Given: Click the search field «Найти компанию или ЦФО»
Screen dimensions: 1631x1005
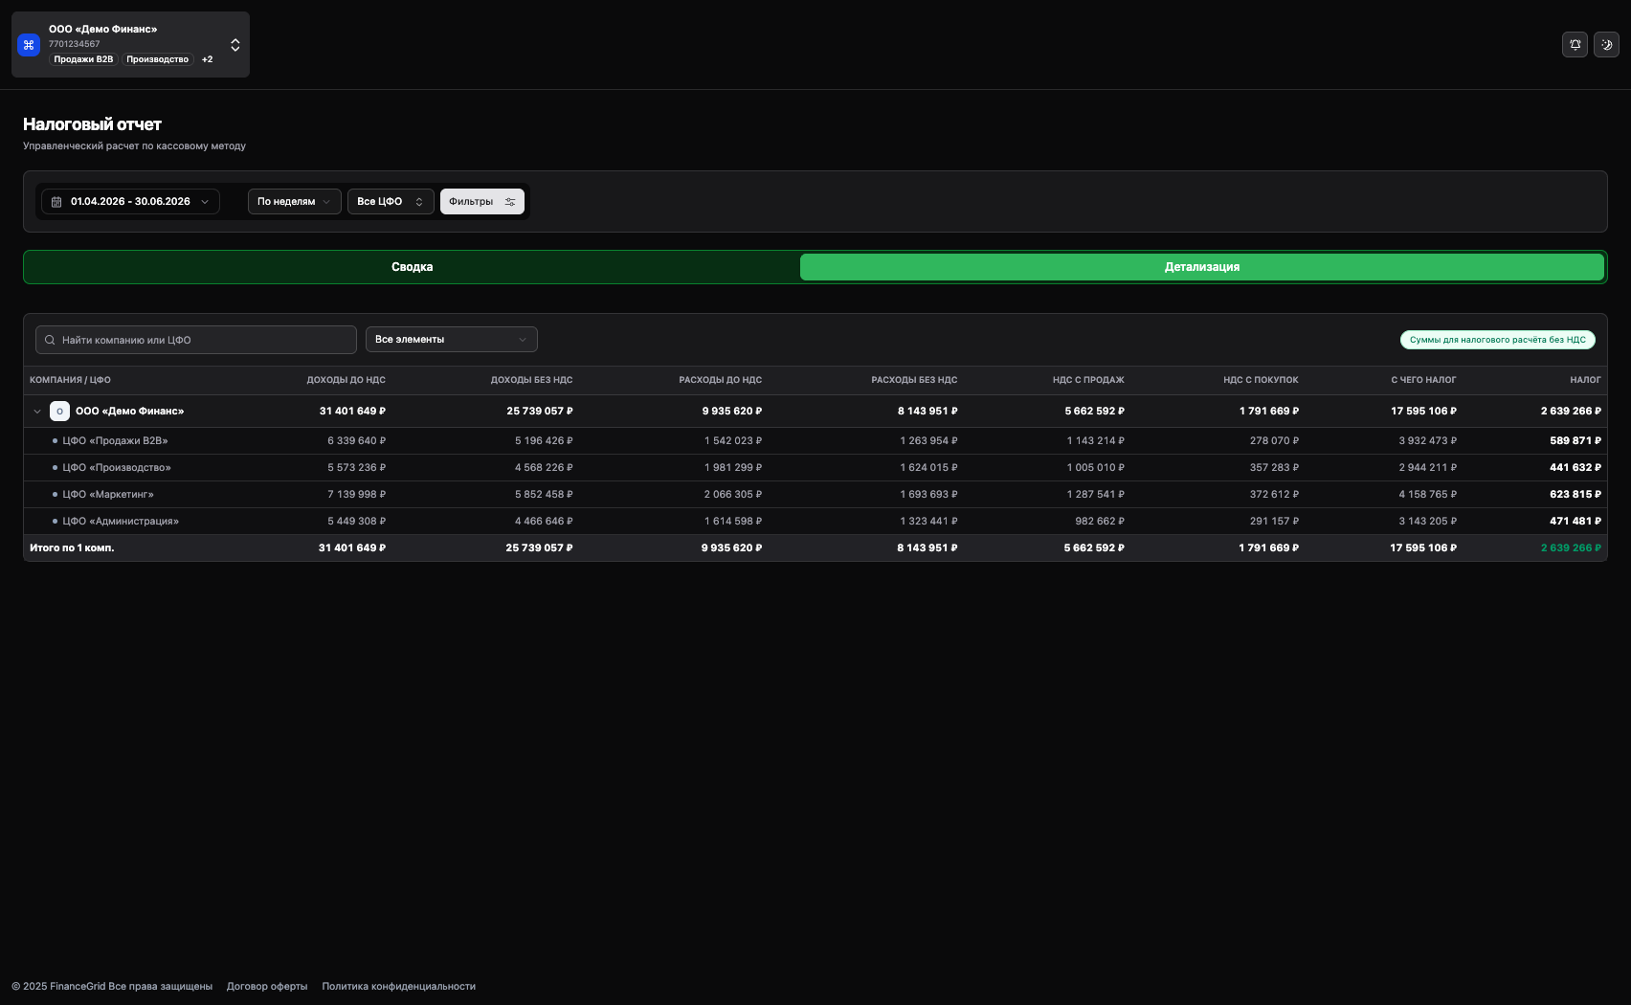Looking at the screenshot, I should click(196, 340).
